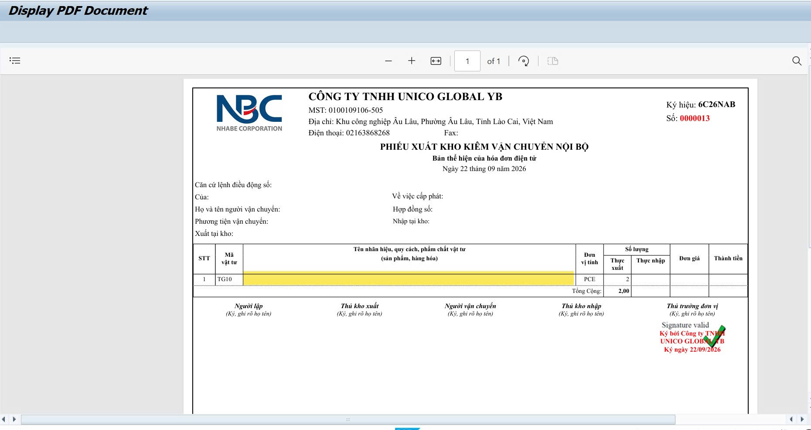Click the Họ và tên người vận chuyển label
The image size is (811, 430).
[x=238, y=209]
